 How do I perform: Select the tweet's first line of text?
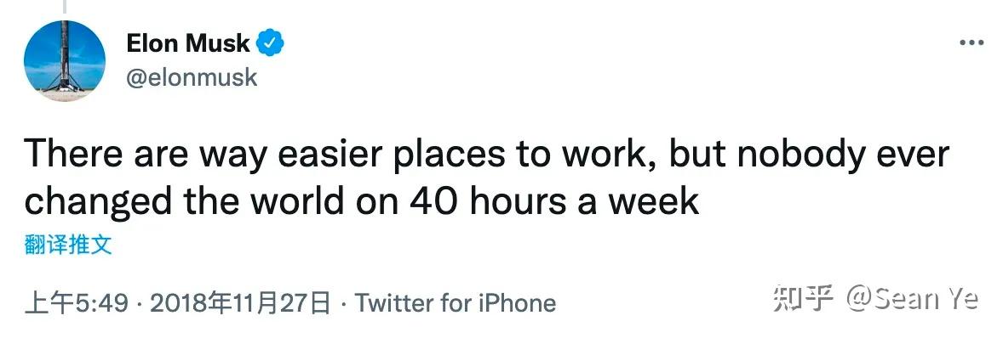[487, 155]
